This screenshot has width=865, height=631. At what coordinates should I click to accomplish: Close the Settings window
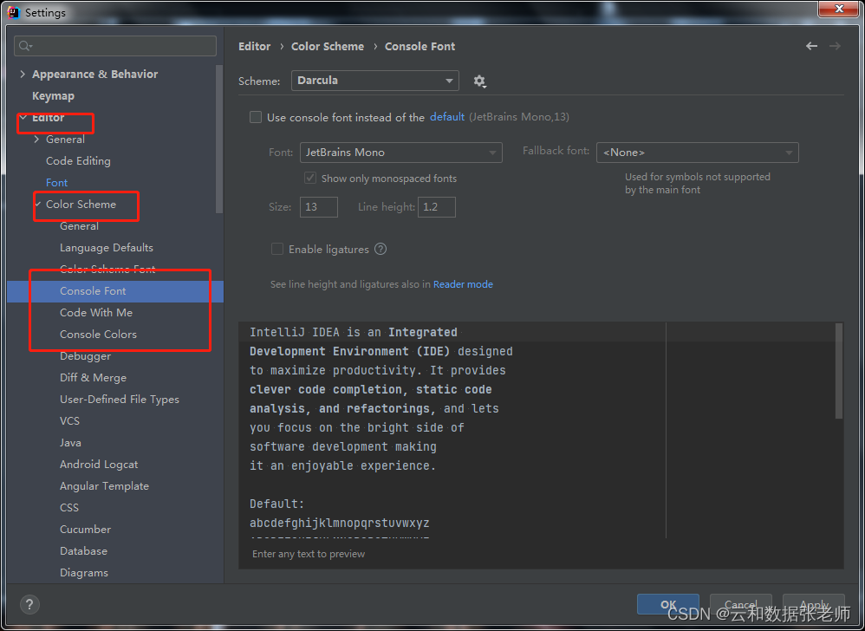[839, 9]
